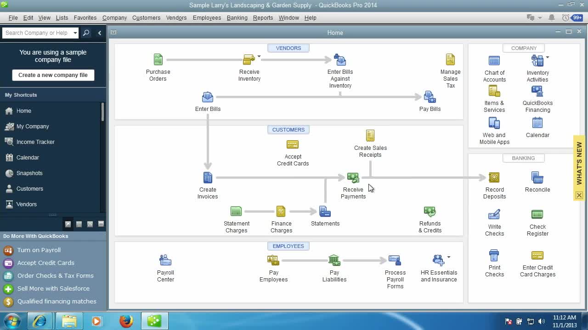The height and width of the screenshot is (330, 588).
Task: Open the Pay Bills icon
Action: (430, 97)
